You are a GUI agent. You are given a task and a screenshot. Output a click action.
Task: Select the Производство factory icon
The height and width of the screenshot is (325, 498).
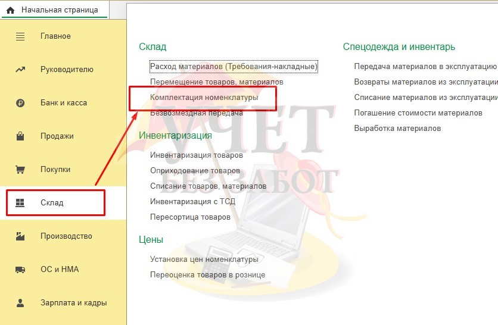tap(20, 236)
